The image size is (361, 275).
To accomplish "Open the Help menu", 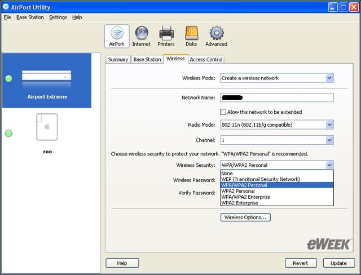I will point(77,17).
